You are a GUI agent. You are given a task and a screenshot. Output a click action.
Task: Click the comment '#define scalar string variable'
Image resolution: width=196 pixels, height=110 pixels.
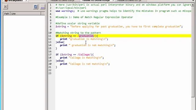point(77,24)
